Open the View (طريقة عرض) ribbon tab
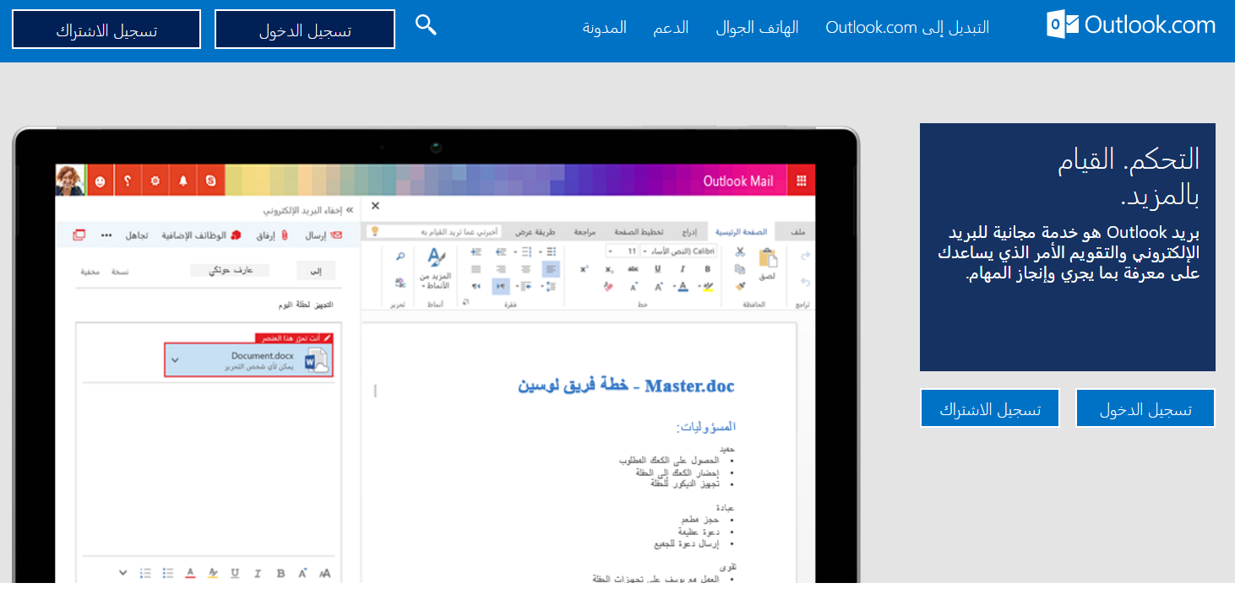1235x610 pixels. pos(536,232)
